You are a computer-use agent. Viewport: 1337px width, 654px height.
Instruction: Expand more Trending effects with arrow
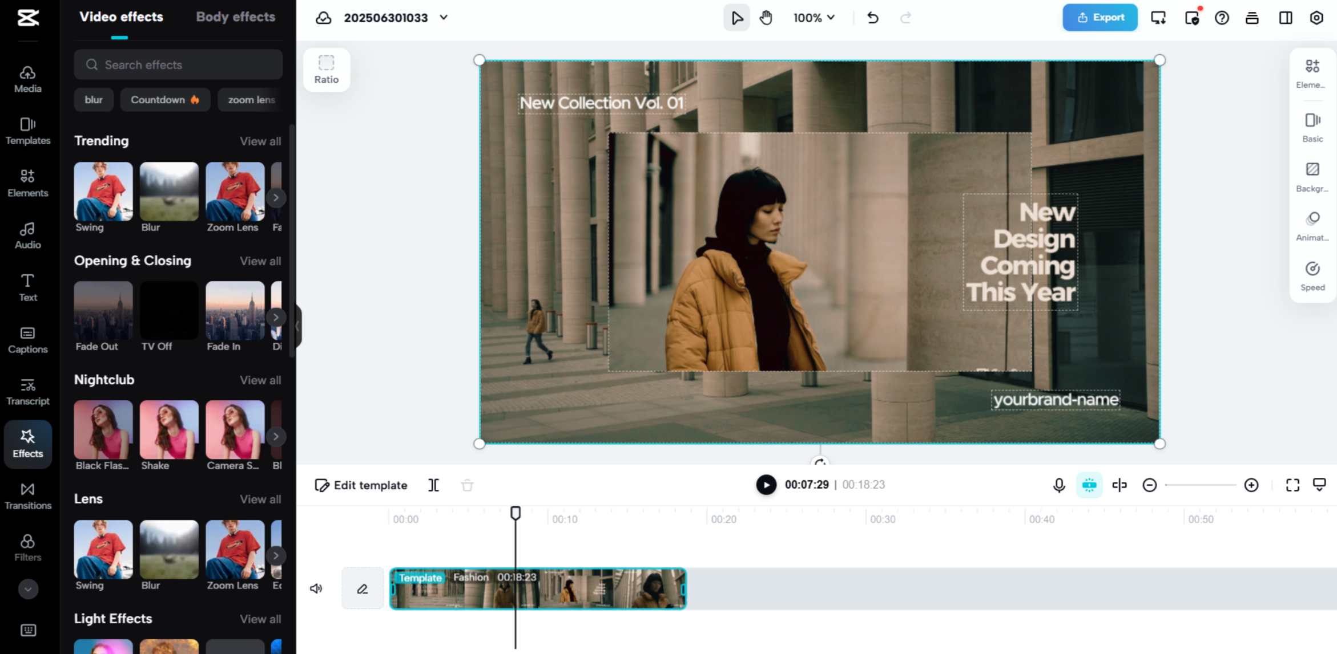coord(276,197)
